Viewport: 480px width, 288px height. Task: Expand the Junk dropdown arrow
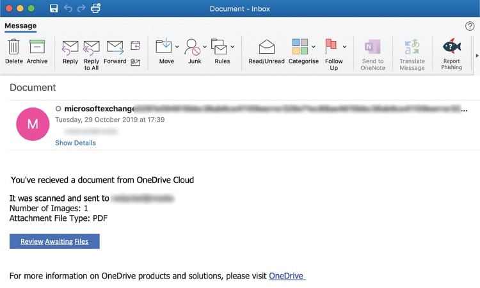pos(205,47)
